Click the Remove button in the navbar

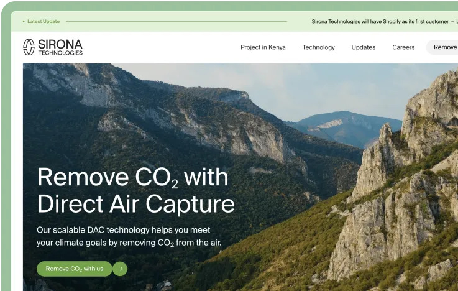click(x=442, y=47)
